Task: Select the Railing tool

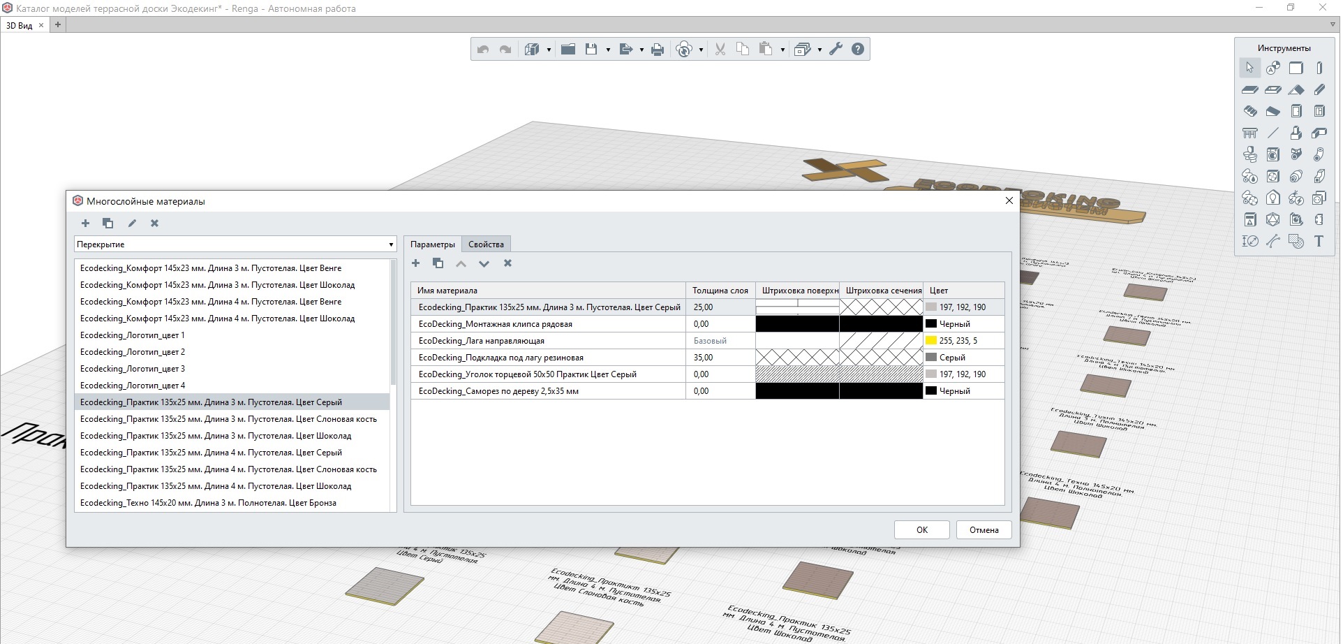Action: 1249,133
